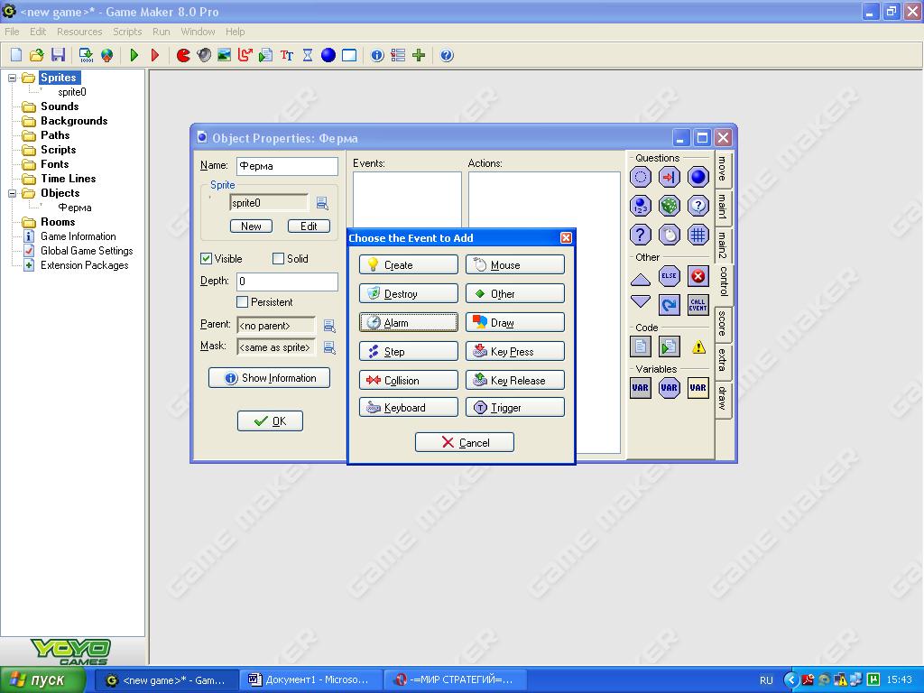Viewport: 924px width, 693px height.
Task: Choose the Create event button
Action: tap(409, 264)
